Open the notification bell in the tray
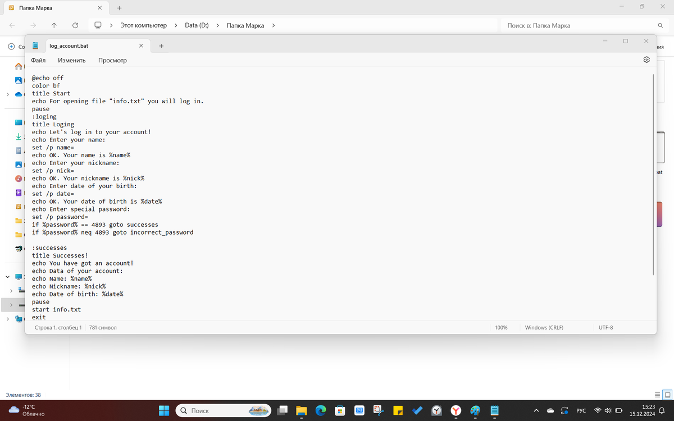The image size is (674, 421). tap(662, 410)
